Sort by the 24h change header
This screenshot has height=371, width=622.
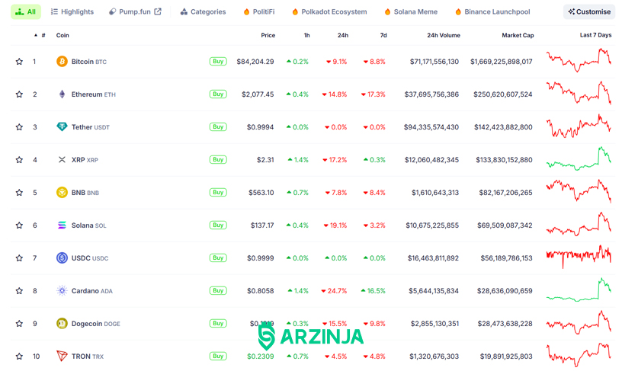(x=343, y=35)
